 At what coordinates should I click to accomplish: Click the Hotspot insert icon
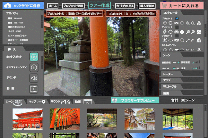34,56
